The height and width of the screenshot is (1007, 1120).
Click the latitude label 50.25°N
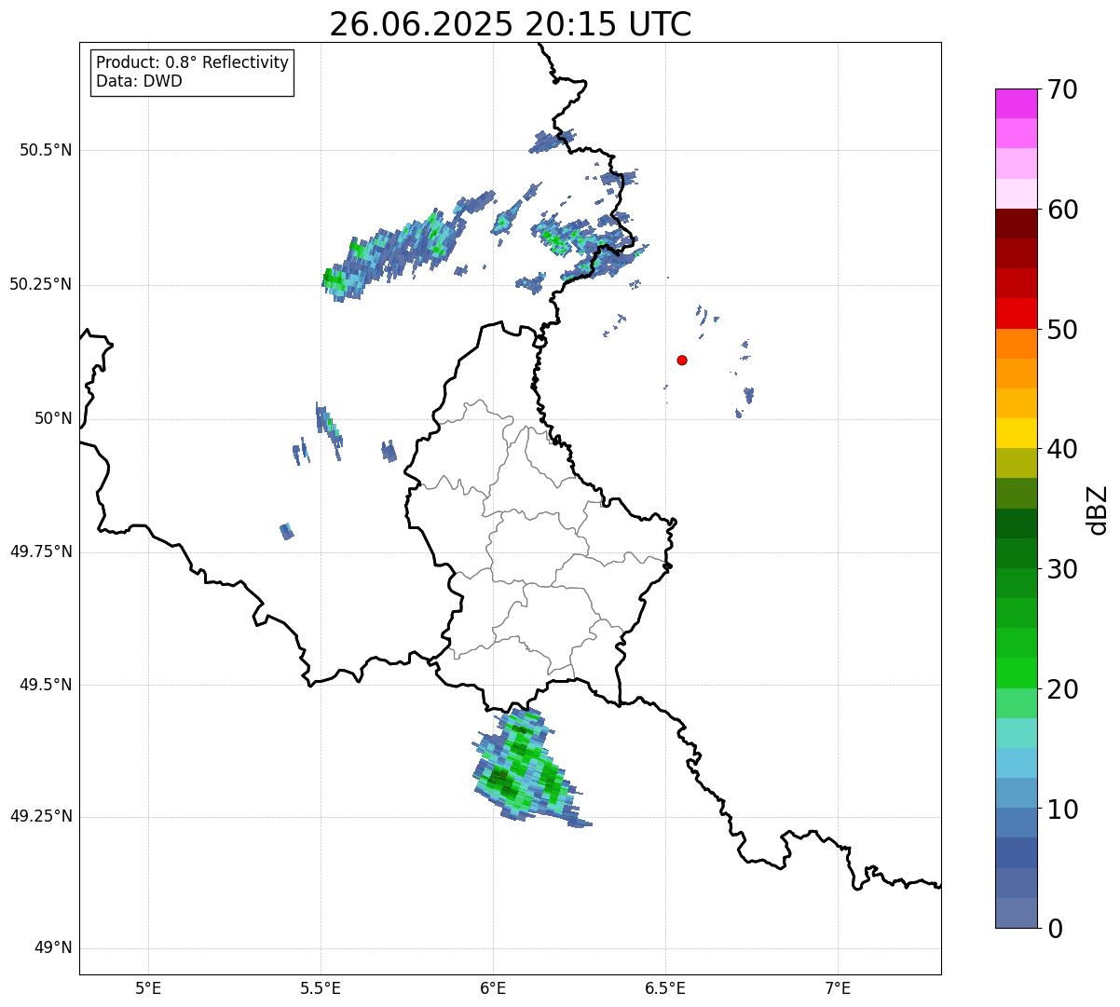(x=41, y=284)
